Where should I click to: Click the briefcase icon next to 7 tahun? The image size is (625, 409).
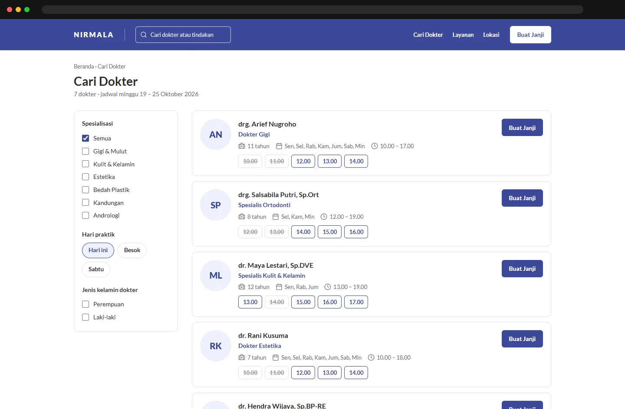click(x=242, y=357)
